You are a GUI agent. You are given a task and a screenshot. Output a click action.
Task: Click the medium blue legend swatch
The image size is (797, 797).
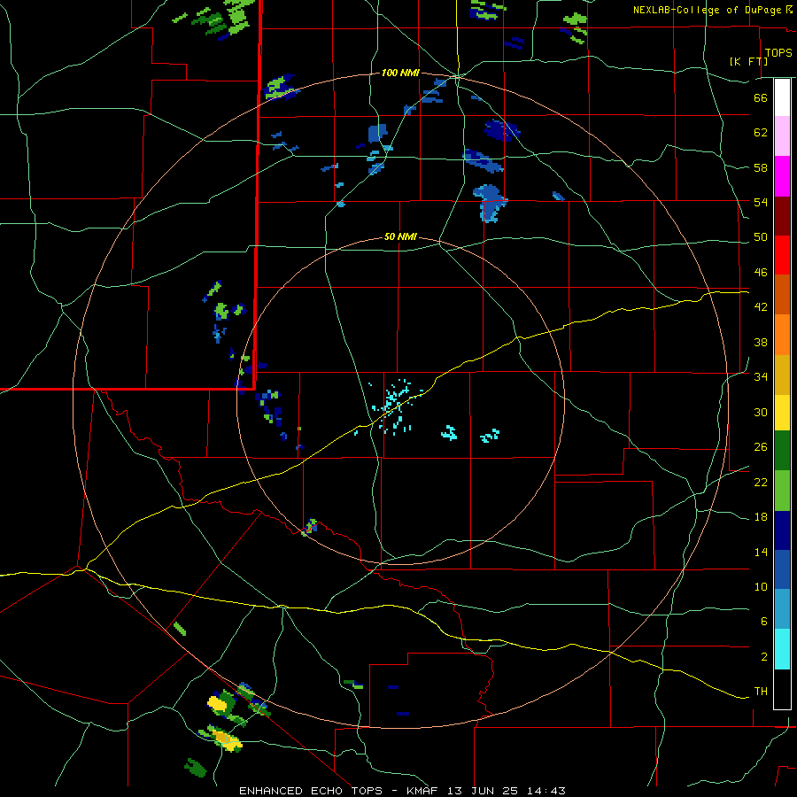click(x=782, y=569)
